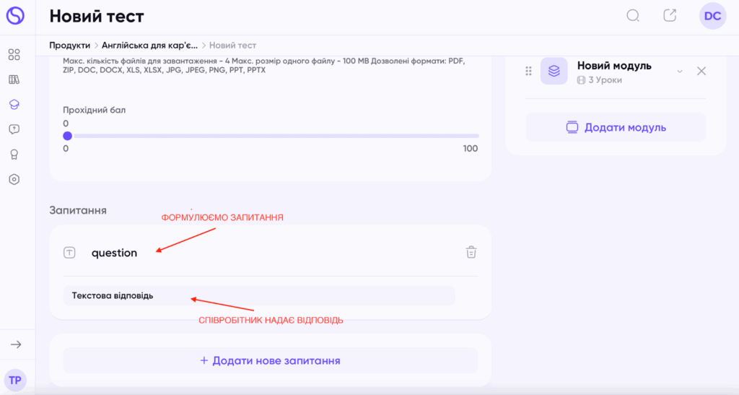Viewport: 739px width, 395px height.
Task: Click the Прохідний бал slider handle
Action: [67, 136]
